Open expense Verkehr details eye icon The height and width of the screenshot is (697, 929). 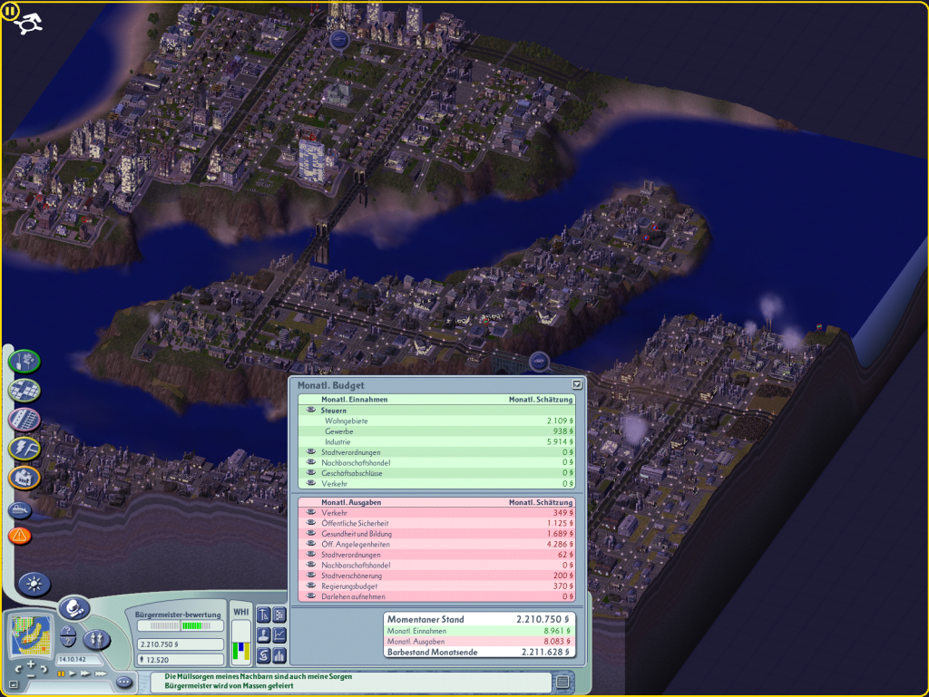tap(311, 512)
